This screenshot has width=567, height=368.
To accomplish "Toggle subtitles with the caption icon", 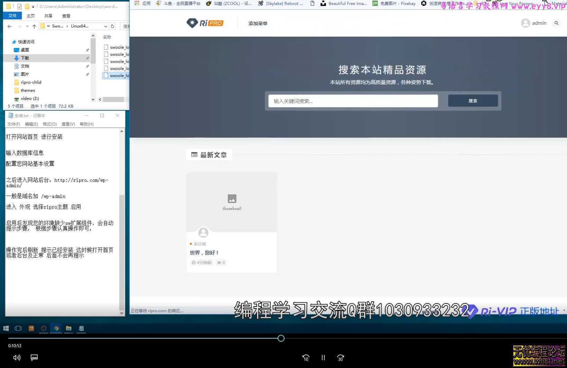I will click(34, 358).
